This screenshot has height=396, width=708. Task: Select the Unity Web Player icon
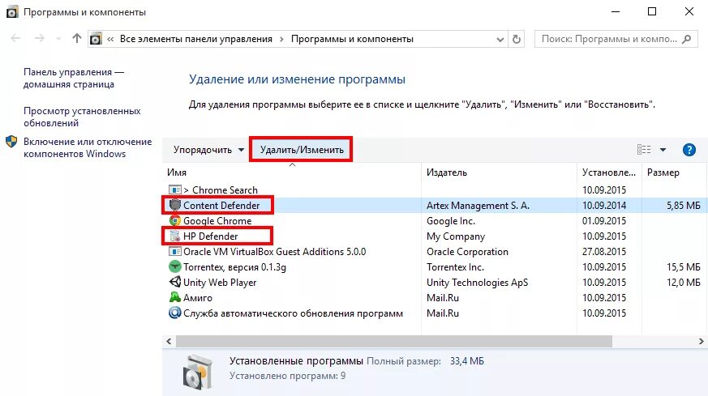174,283
